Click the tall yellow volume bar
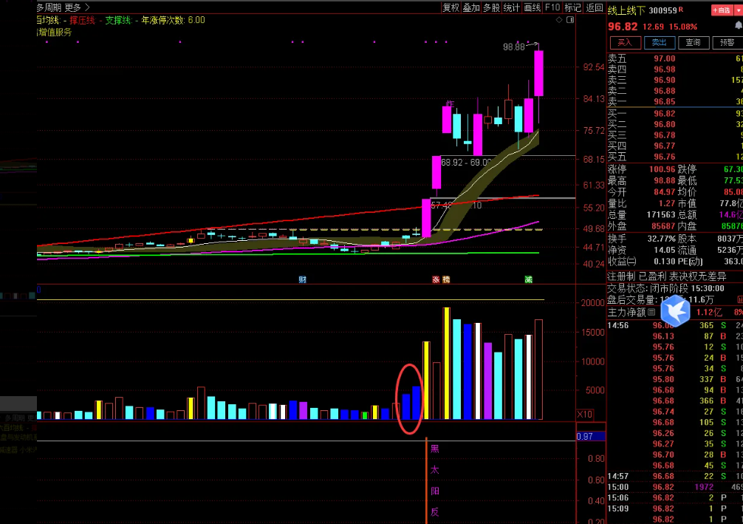The height and width of the screenshot is (524, 743). click(447, 363)
